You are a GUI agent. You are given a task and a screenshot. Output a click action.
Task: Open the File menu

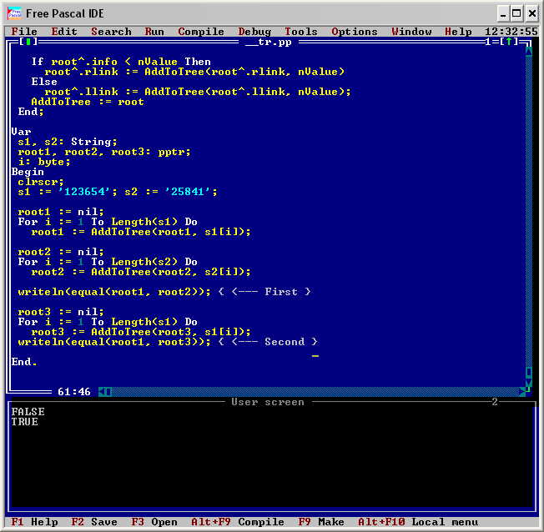pyautogui.click(x=24, y=32)
